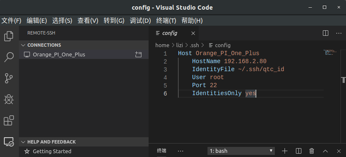This screenshot has height=157, width=346.
Task: Open 终端(T) menu
Action: point(166,21)
